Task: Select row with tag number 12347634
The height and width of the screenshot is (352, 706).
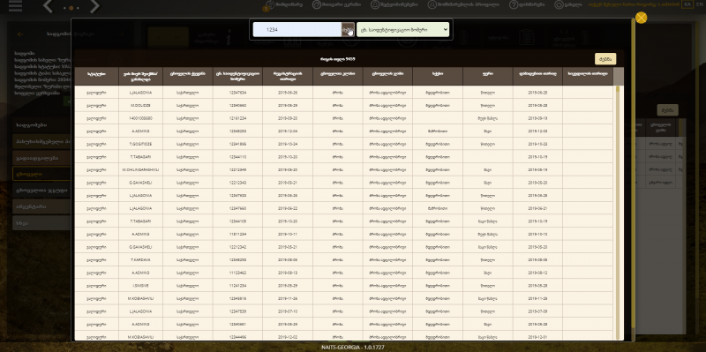Action: 343,93
